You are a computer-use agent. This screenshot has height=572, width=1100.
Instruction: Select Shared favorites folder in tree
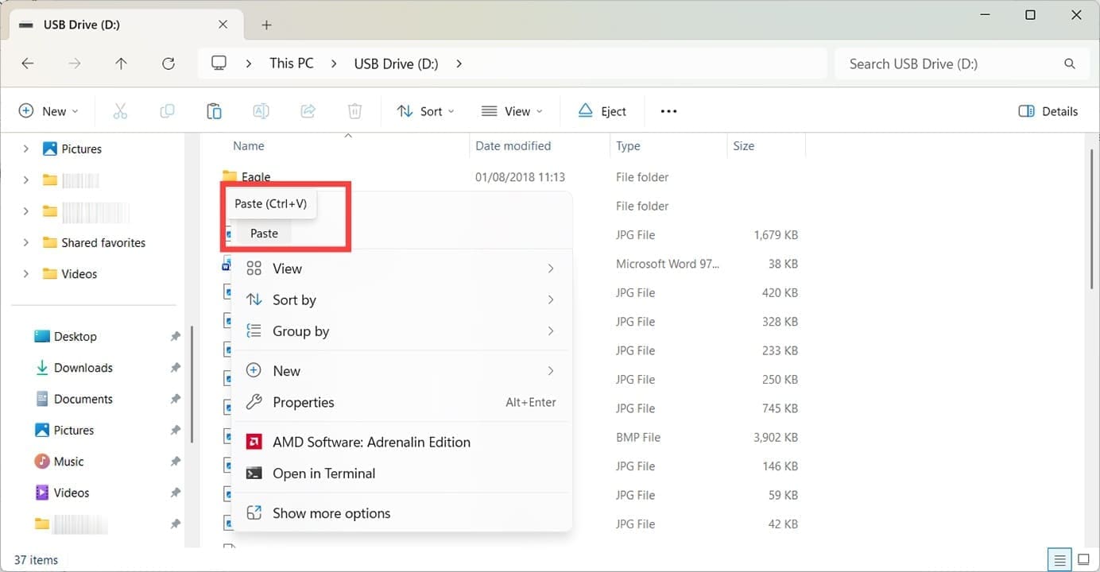103,242
